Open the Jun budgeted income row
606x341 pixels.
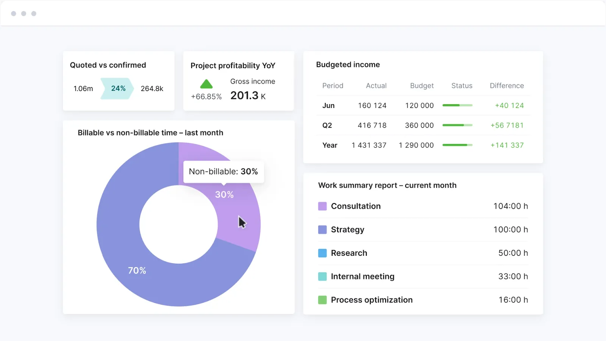point(423,105)
